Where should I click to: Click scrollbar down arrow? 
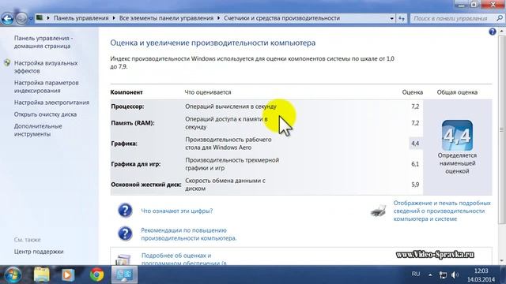pos(501,261)
